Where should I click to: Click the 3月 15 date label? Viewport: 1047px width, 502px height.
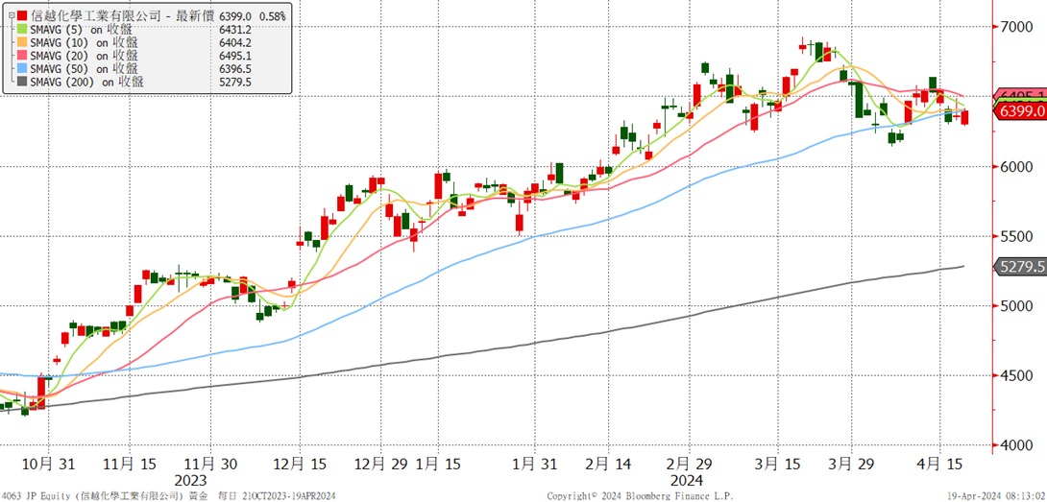[x=779, y=463]
